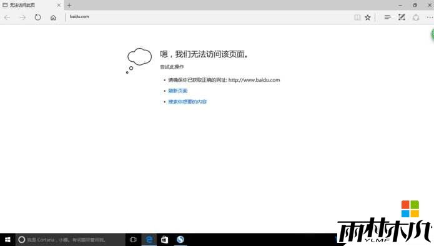Click the Edge icon on taskbar
Viewport: 434px width, 246px height.
(x=149, y=240)
